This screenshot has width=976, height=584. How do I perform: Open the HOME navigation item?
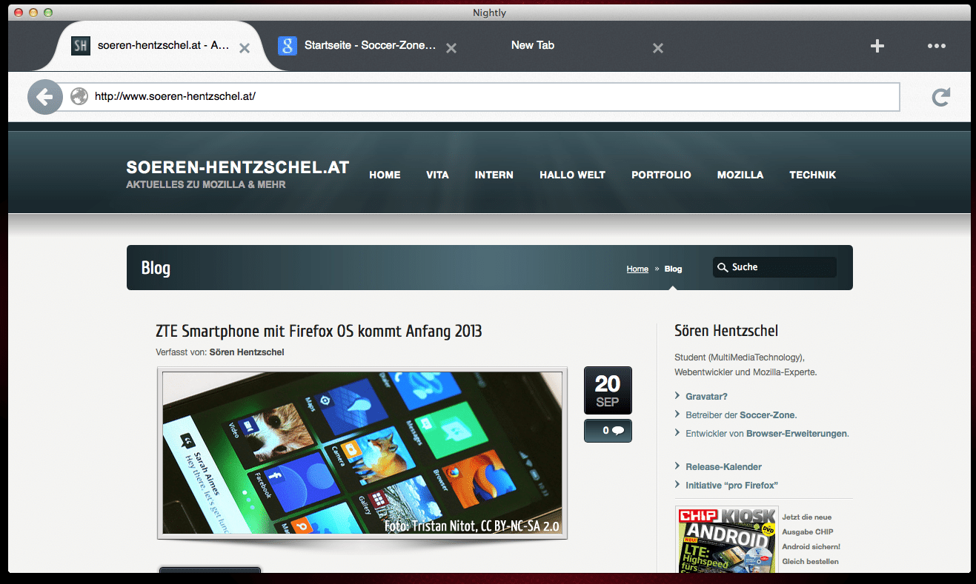385,175
